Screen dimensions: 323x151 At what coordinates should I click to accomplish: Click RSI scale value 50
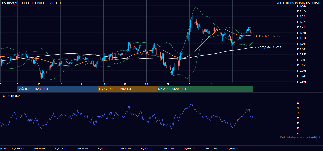point(298,118)
